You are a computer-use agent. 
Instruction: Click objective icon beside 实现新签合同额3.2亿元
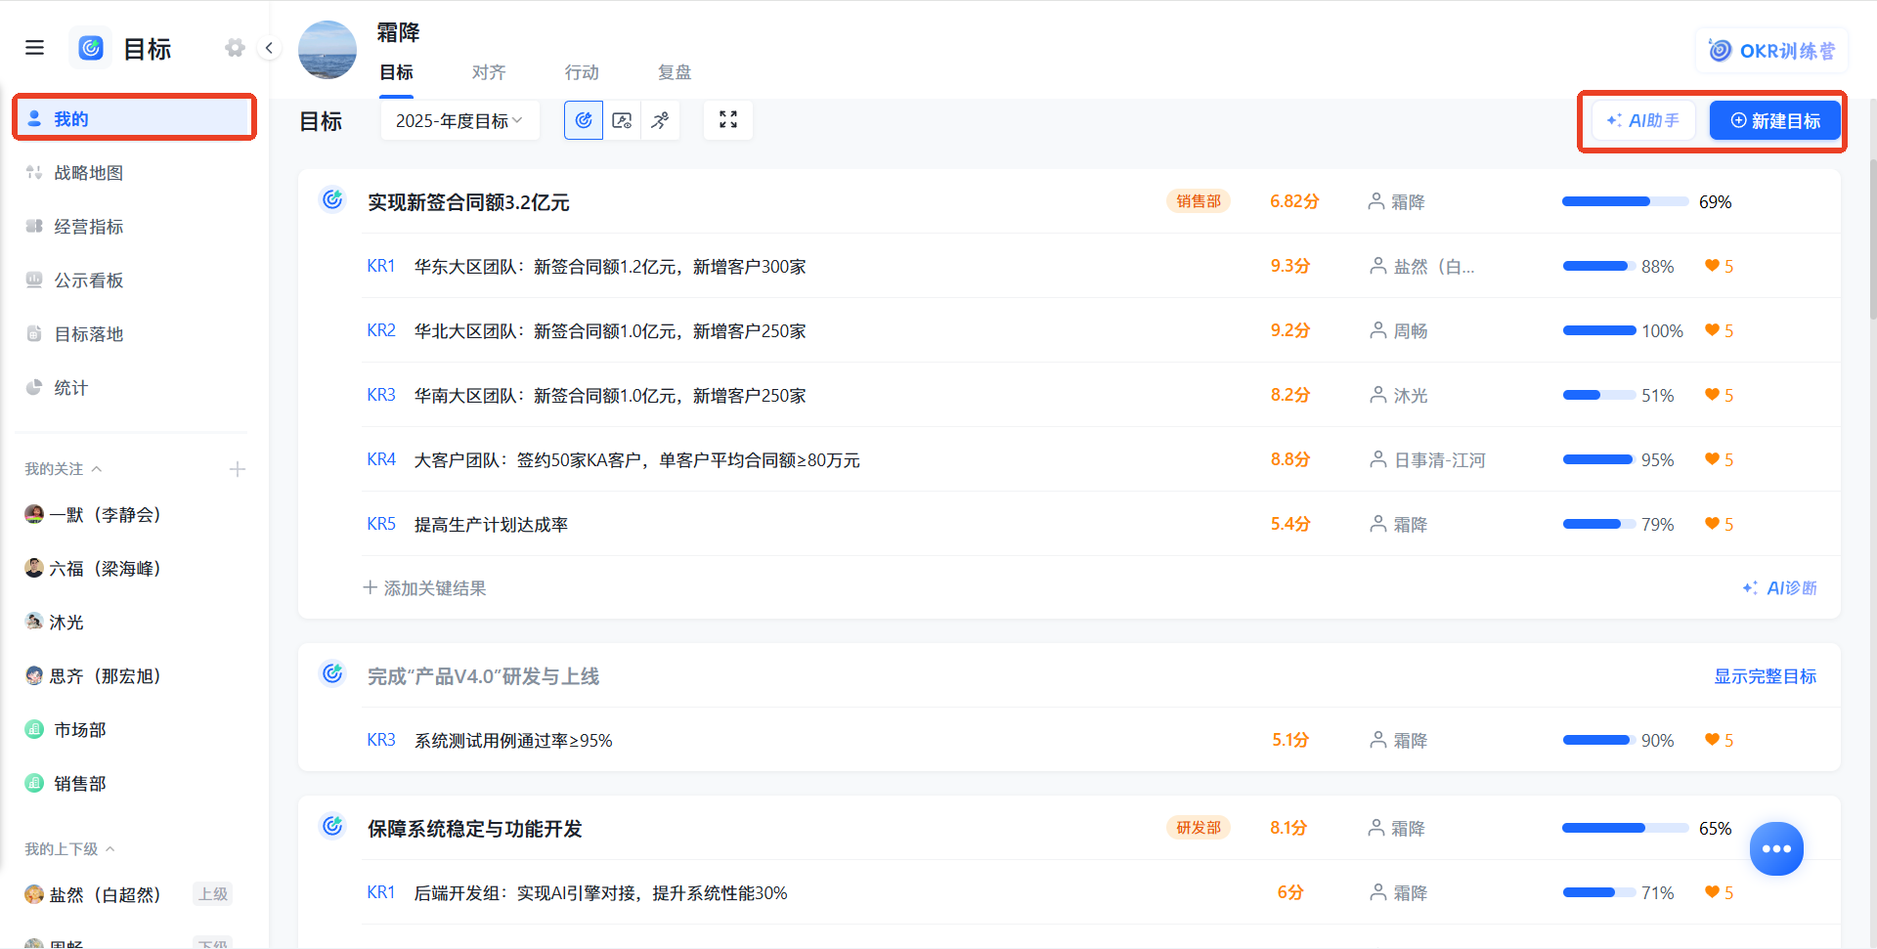click(332, 200)
